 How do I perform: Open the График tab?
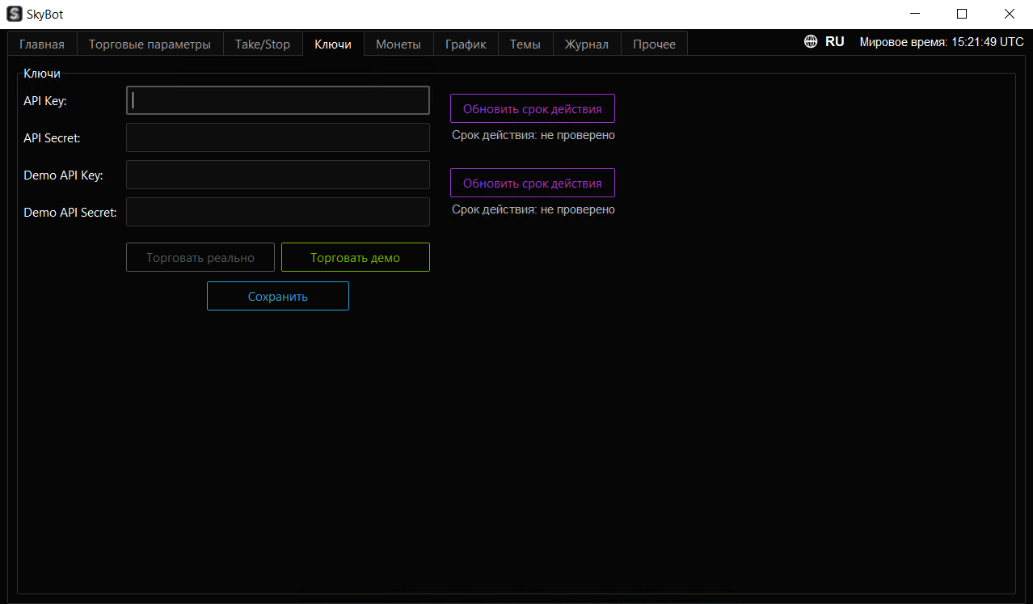pos(466,44)
